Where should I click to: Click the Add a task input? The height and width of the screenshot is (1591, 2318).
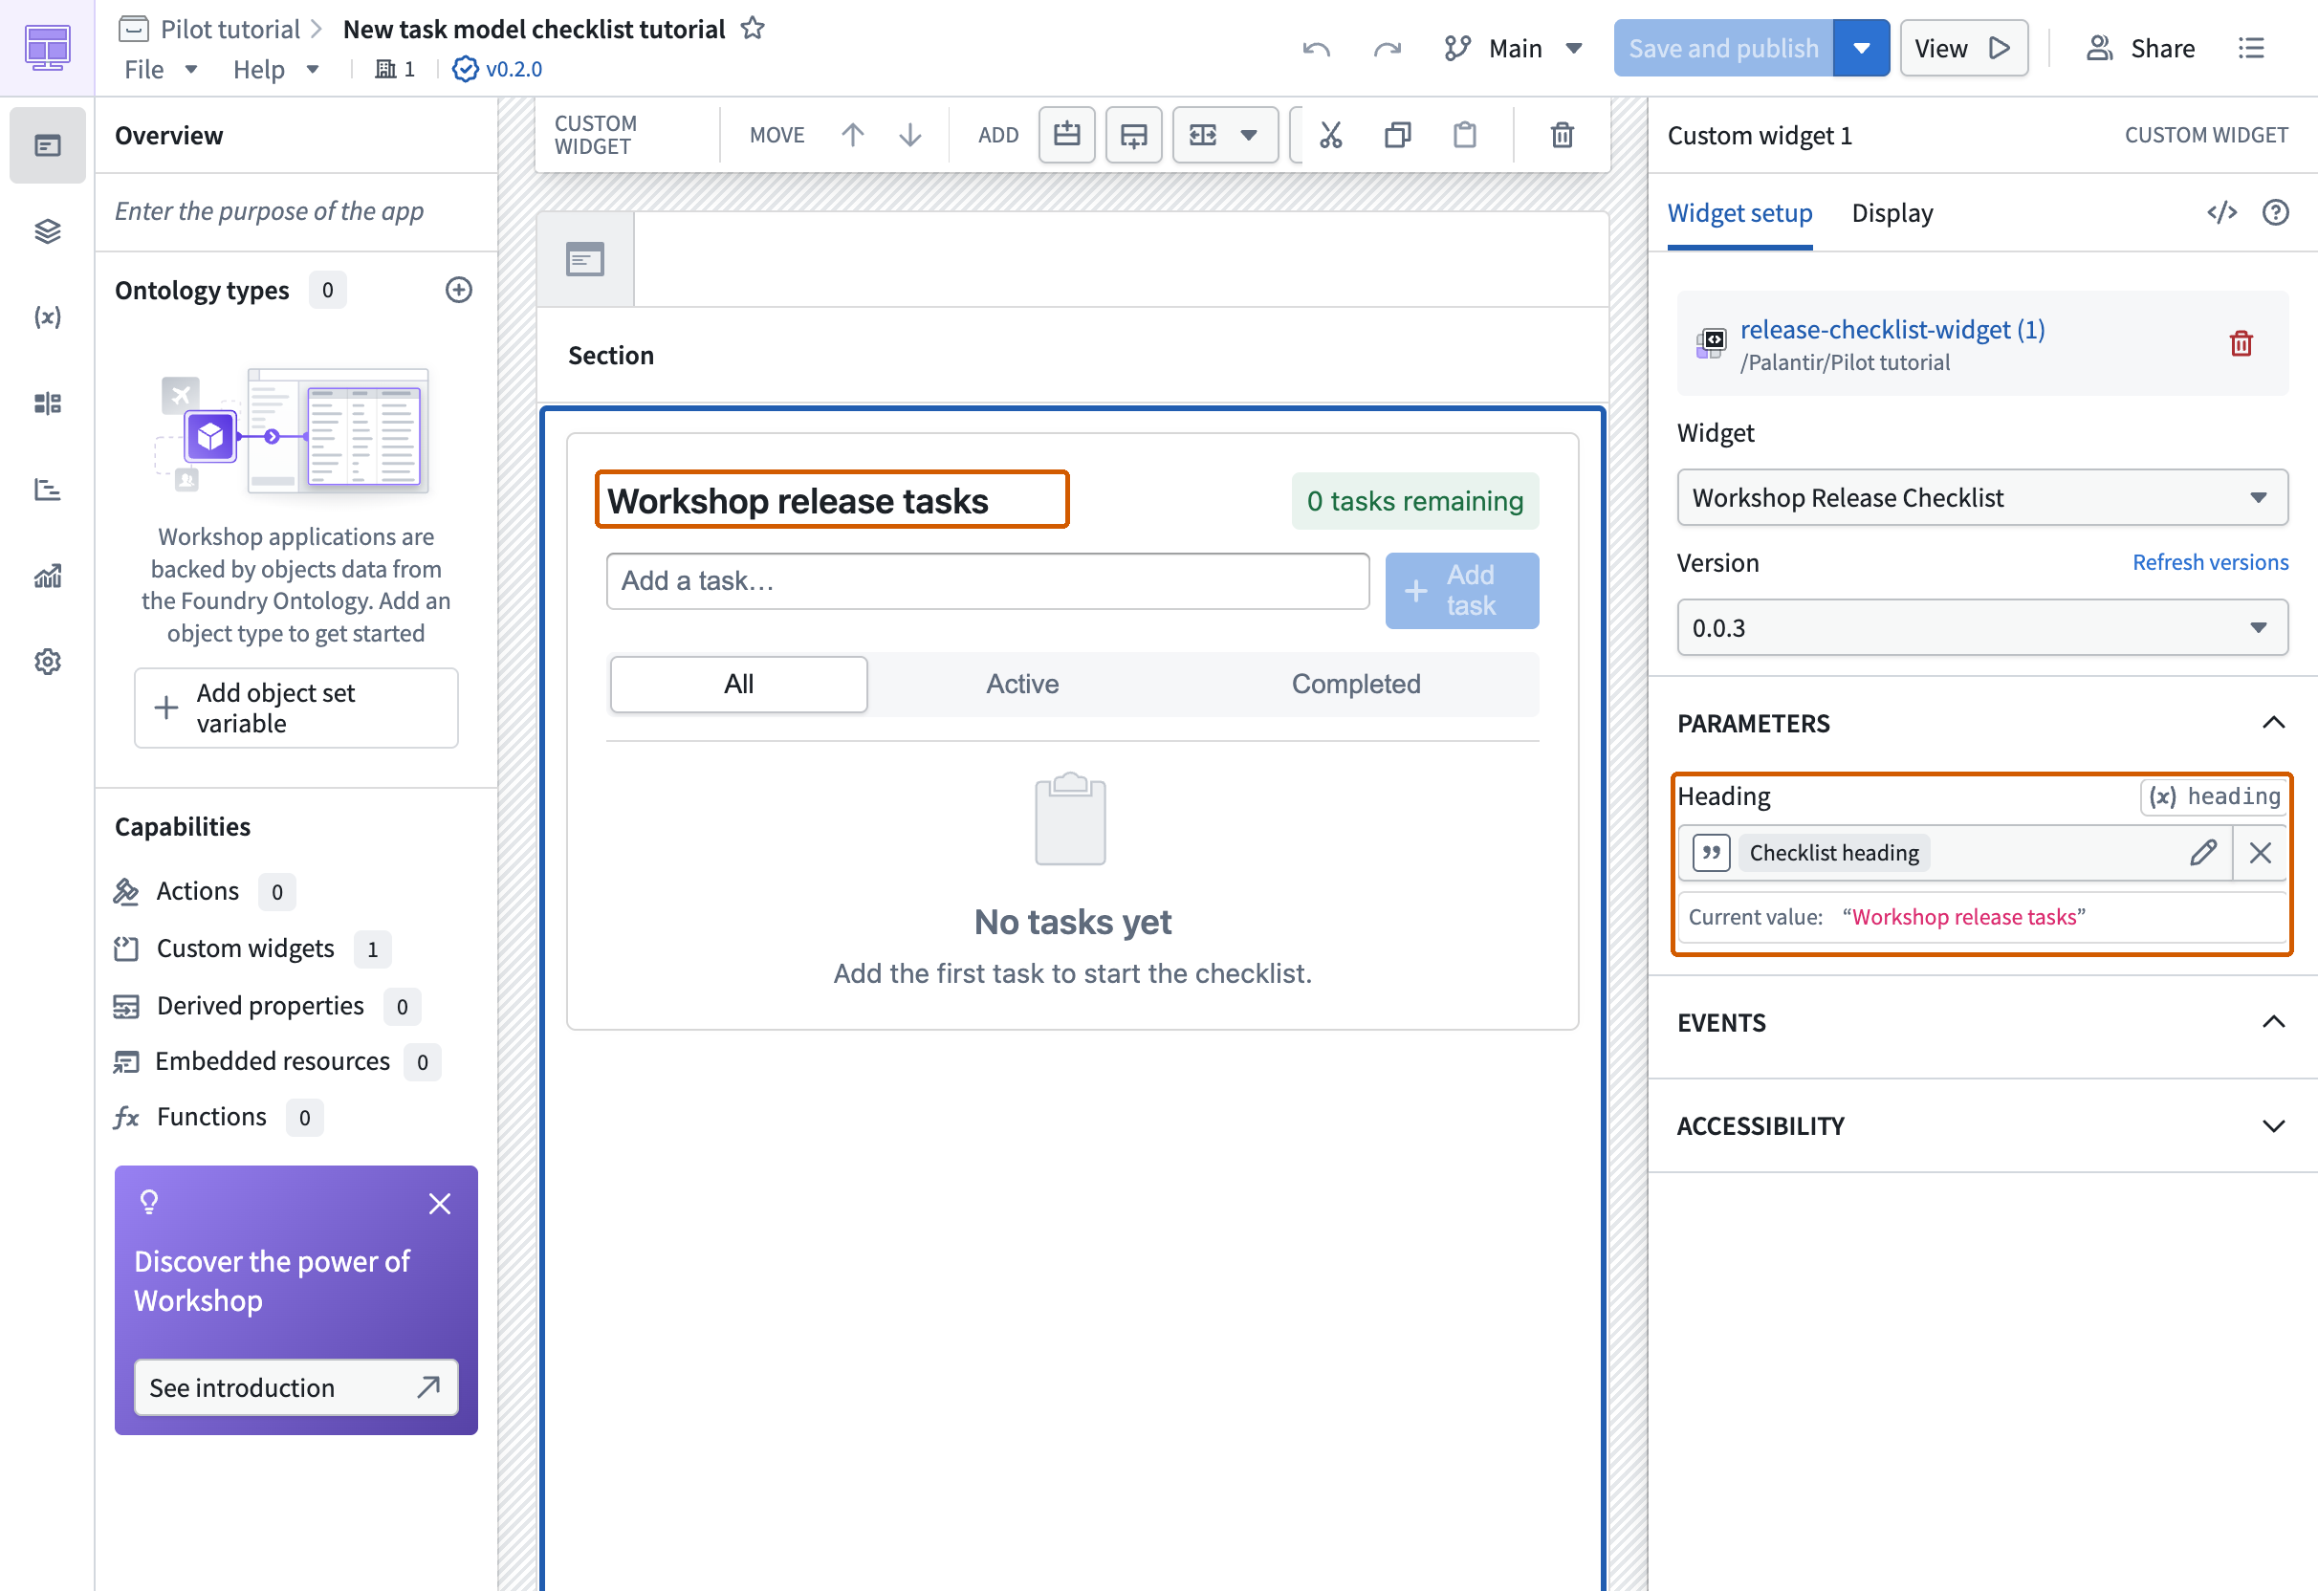tap(987, 580)
